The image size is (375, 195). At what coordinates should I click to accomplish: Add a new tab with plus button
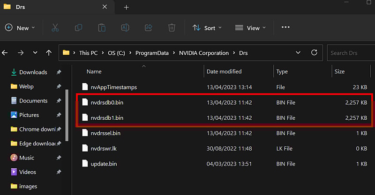point(126,7)
